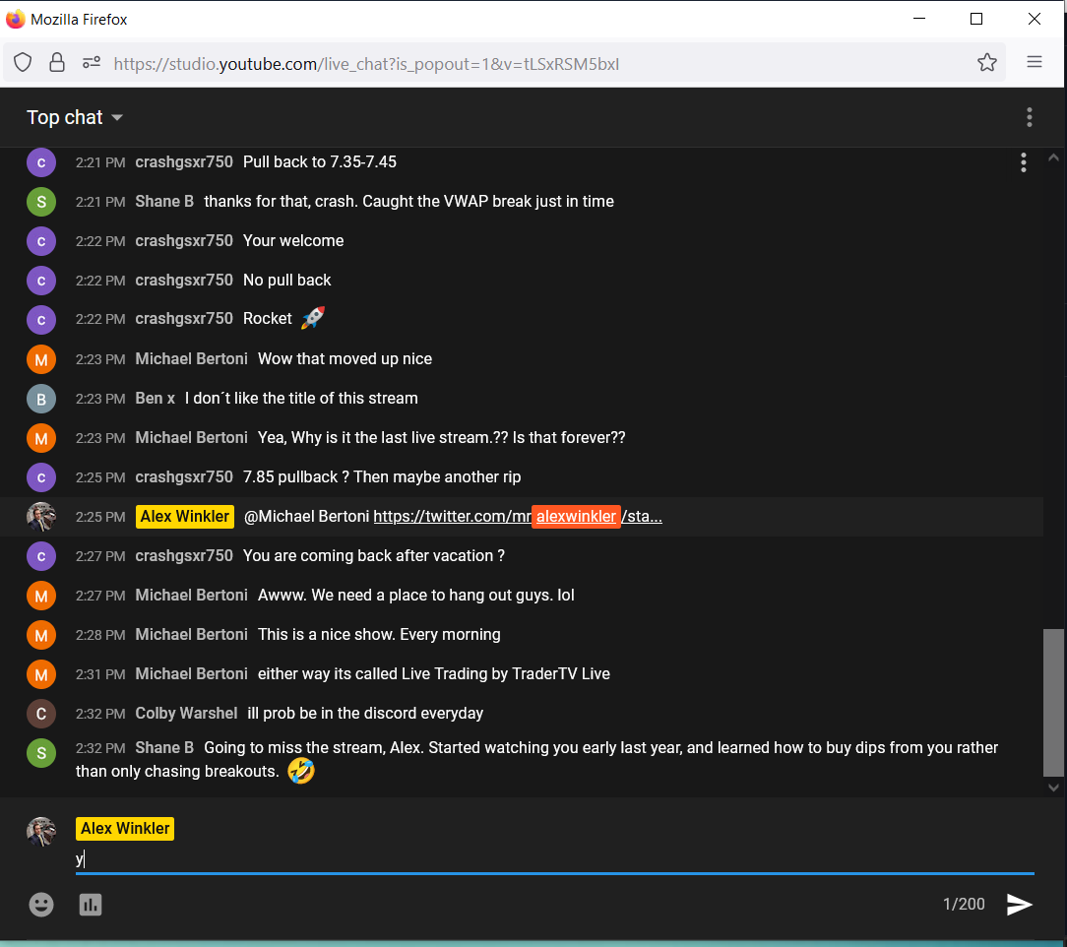Send the message via the arrow icon
This screenshot has width=1067, height=947.
click(x=1019, y=904)
